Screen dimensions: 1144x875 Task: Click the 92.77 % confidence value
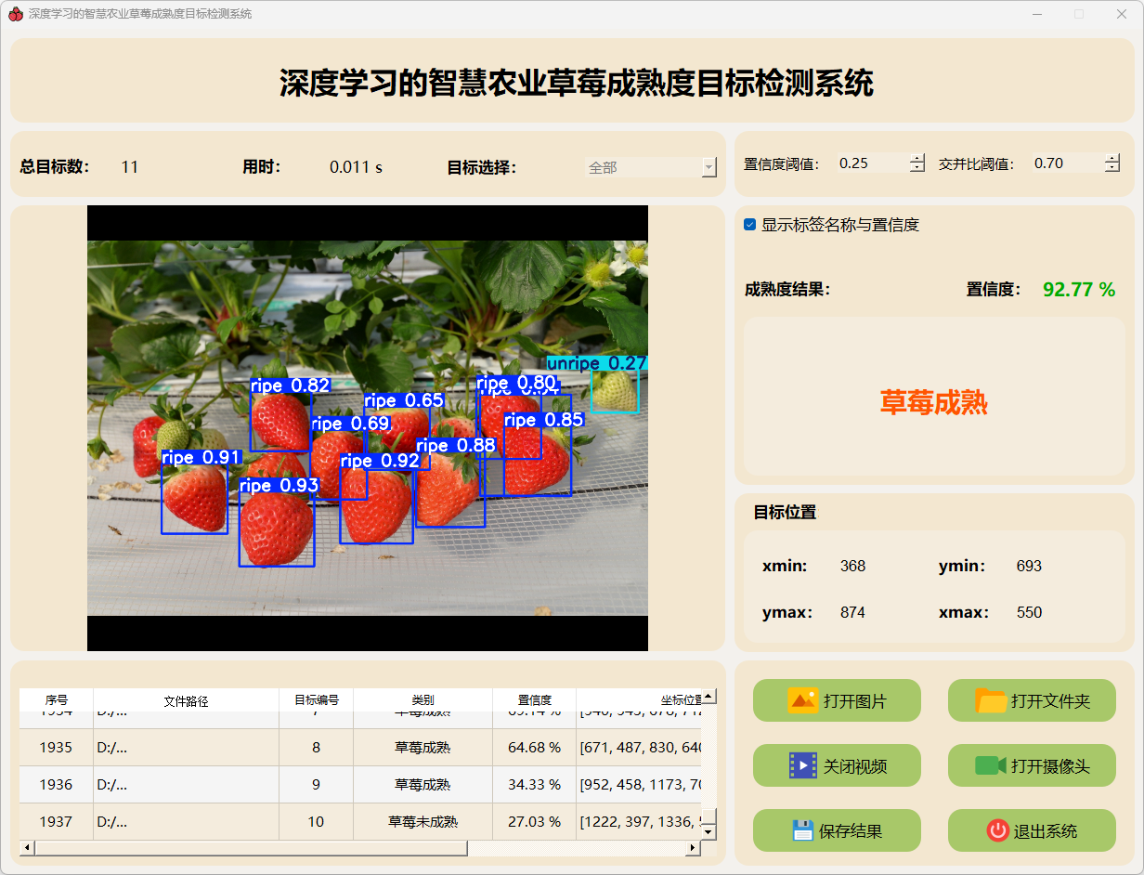[x=1079, y=290]
